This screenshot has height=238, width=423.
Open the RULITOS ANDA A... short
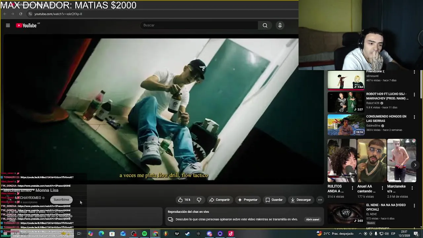pos(342,161)
